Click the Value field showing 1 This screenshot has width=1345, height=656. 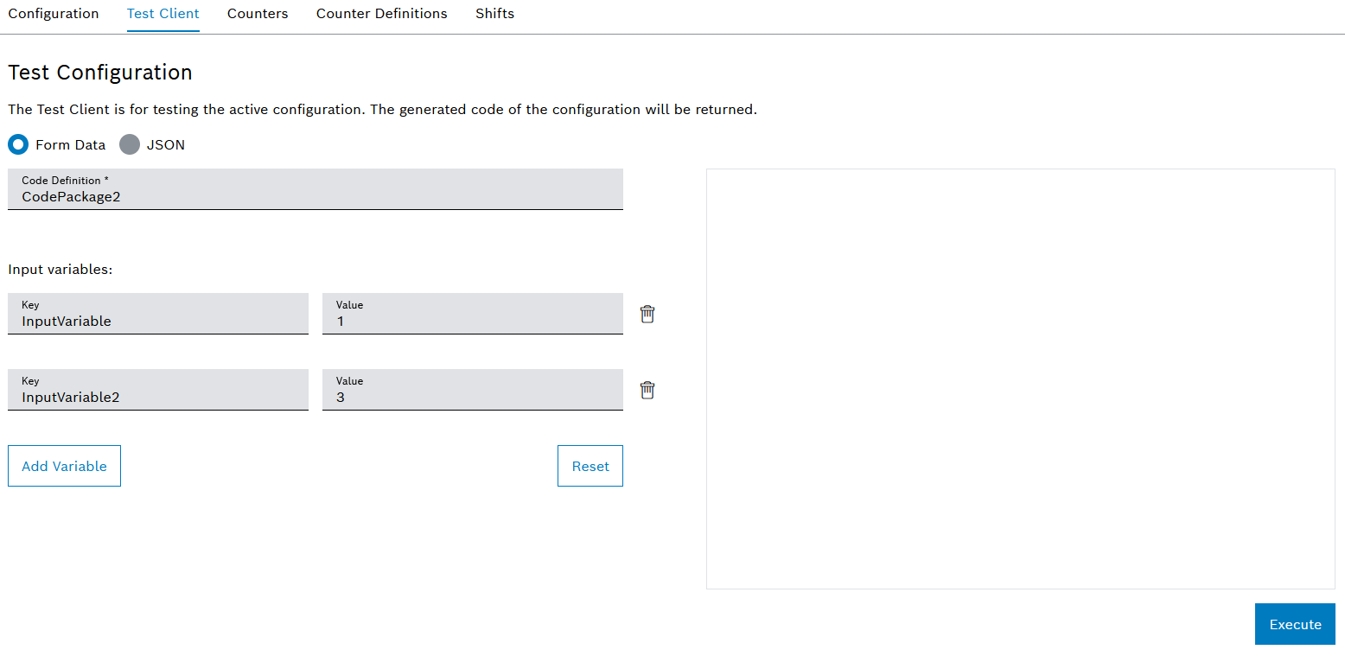click(472, 314)
